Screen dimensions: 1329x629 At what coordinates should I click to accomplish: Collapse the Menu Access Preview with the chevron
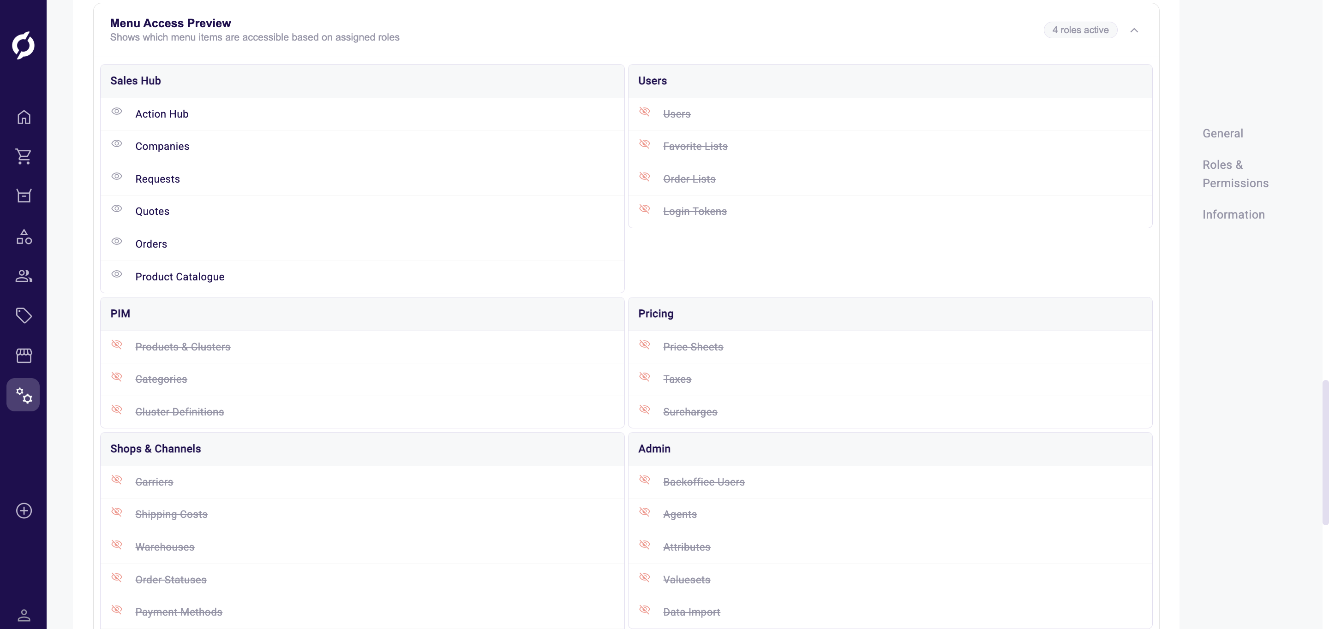1135,30
